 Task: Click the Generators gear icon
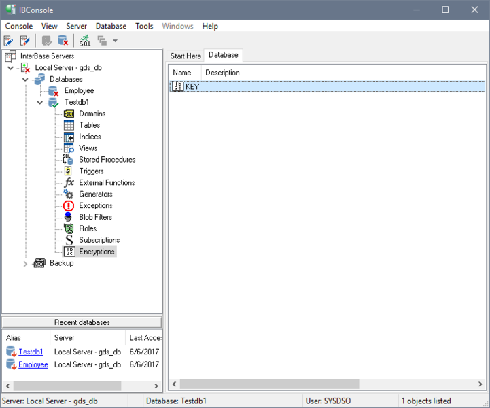[x=69, y=194]
